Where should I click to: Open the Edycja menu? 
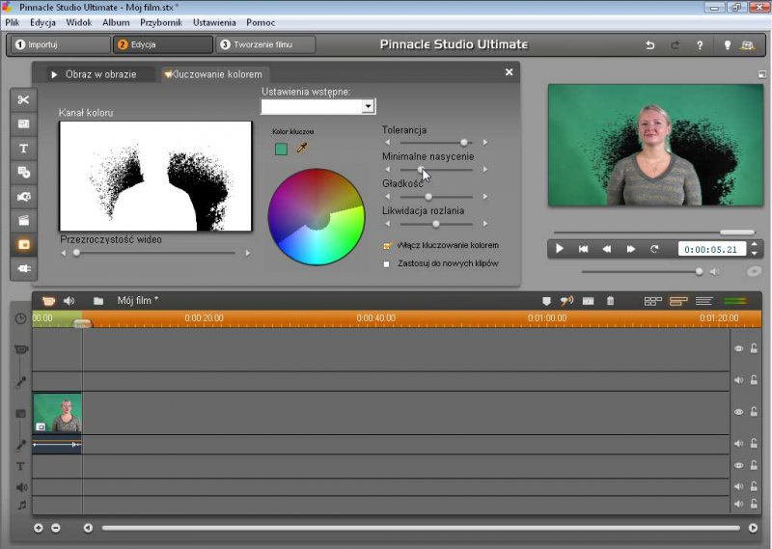click(x=42, y=22)
